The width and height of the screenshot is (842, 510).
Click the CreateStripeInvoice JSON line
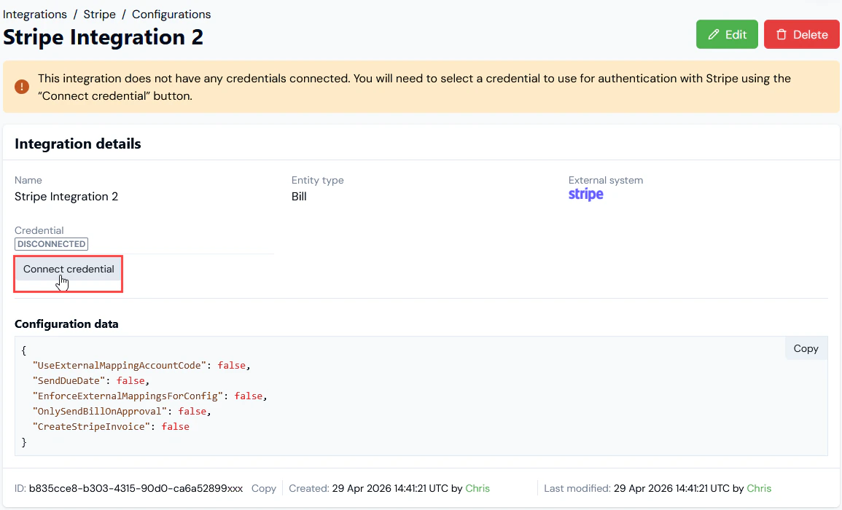pos(111,426)
